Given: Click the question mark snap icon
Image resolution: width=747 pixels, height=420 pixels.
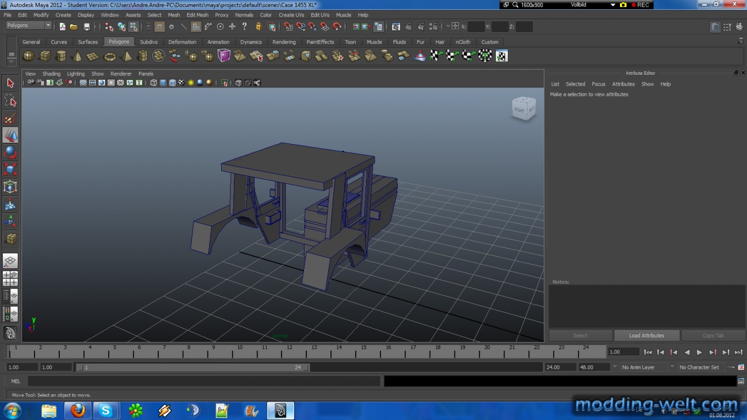Looking at the screenshot, I should pyautogui.click(x=245, y=26).
